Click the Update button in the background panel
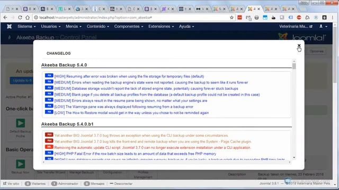This screenshot has height=190, width=339. (22, 81)
